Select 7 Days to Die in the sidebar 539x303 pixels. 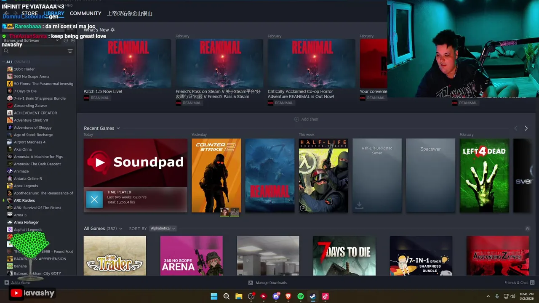click(25, 91)
